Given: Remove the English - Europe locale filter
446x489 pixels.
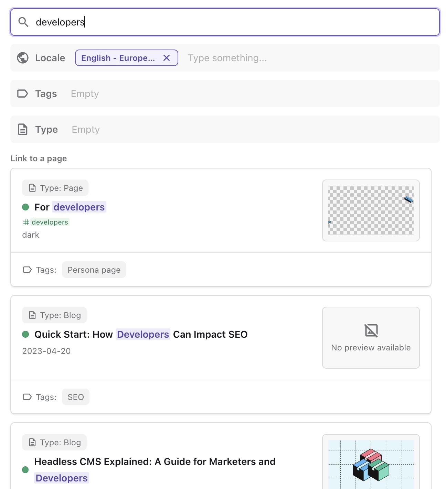Looking at the screenshot, I should coord(167,58).
